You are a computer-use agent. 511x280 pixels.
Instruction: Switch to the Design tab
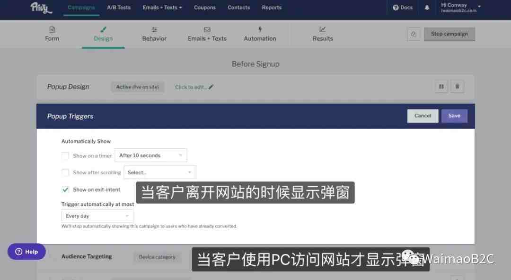coord(103,34)
